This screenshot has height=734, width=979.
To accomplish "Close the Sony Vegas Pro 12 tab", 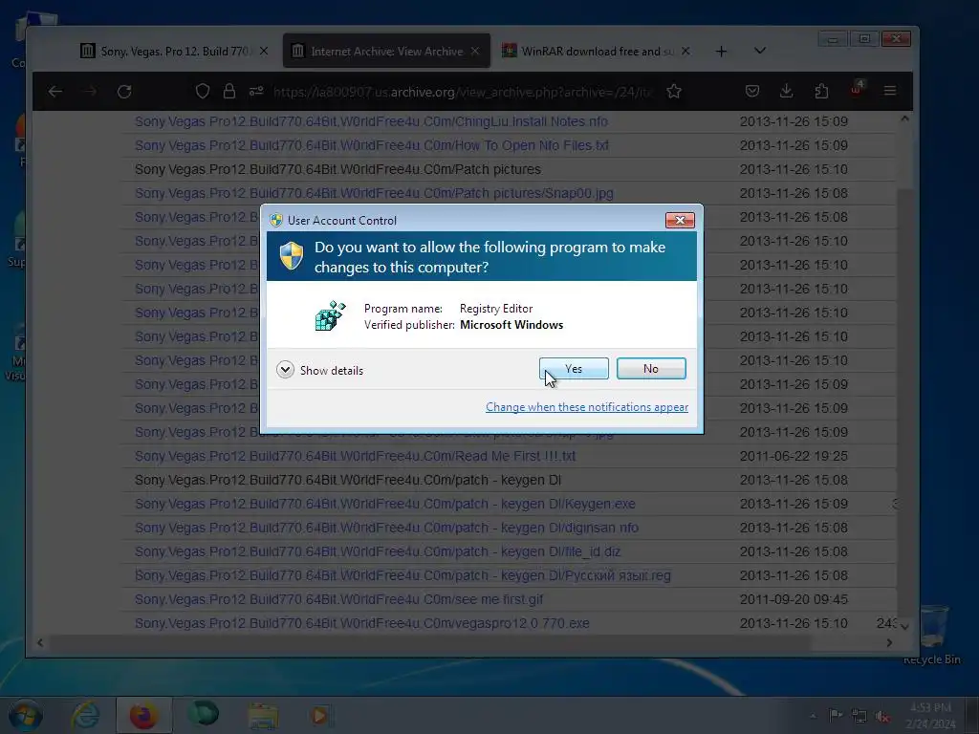I will [x=264, y=52].
